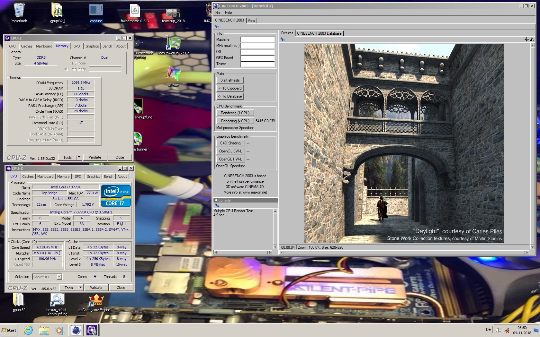Click the DE language indicator in taskbar
The image size is (540, 337).
pos(488,330)
